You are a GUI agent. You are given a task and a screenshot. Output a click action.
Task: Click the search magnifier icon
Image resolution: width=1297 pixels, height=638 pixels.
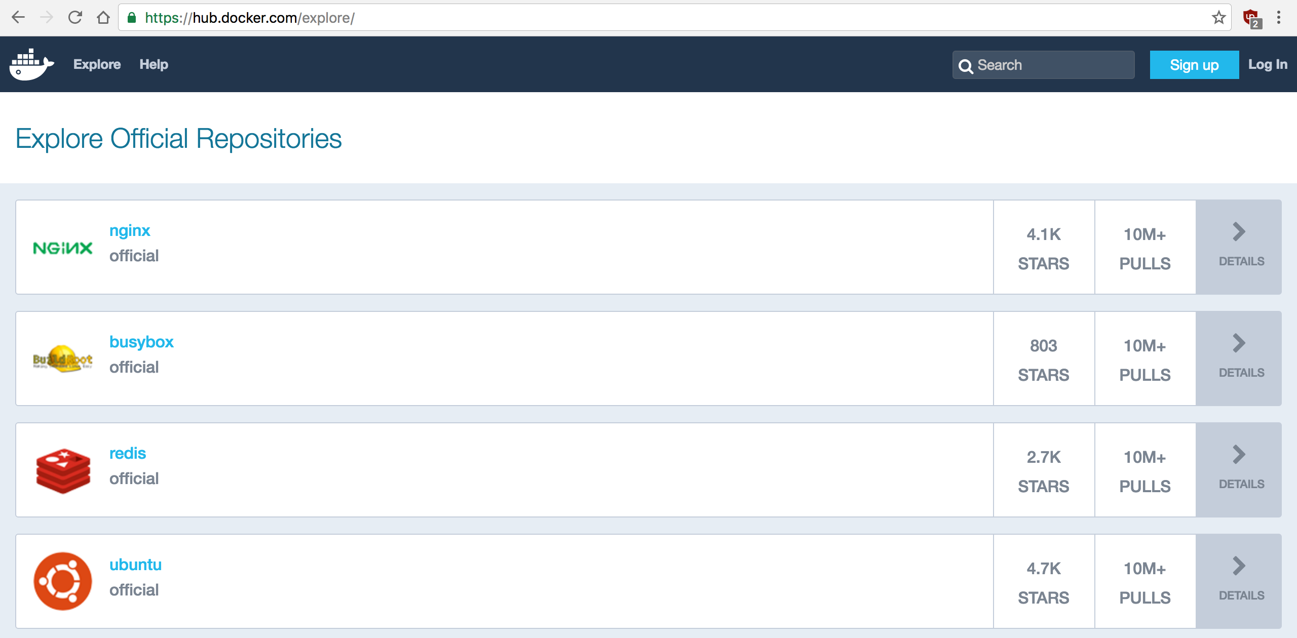tap(966, 66)
